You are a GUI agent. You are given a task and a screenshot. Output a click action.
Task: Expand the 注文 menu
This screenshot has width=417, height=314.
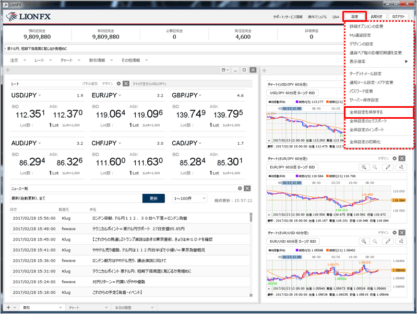(x=18, y=60)
